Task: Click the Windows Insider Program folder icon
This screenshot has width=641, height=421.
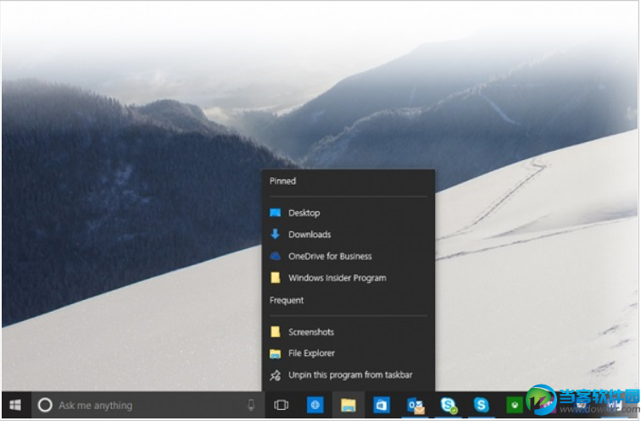Action: pyautogui.click(x=276, y=278)
